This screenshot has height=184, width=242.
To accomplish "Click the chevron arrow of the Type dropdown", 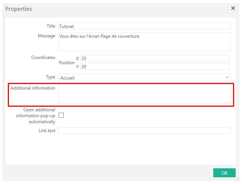I will click(x=227, y=78).
